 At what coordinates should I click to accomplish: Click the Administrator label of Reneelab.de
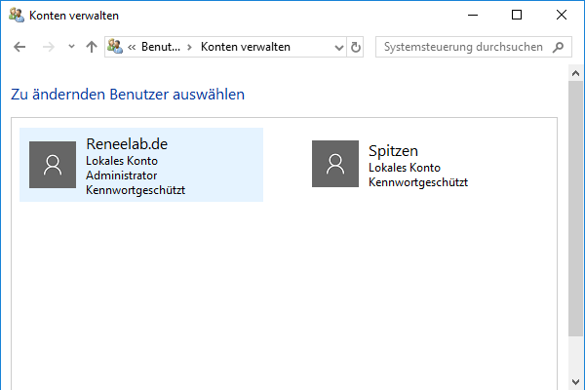[122, 175]
